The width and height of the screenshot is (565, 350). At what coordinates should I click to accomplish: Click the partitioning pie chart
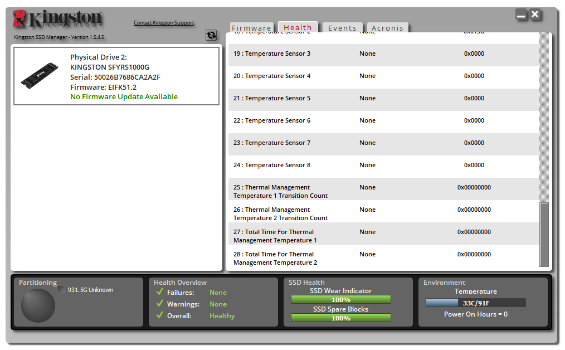[x=38, y=305]
